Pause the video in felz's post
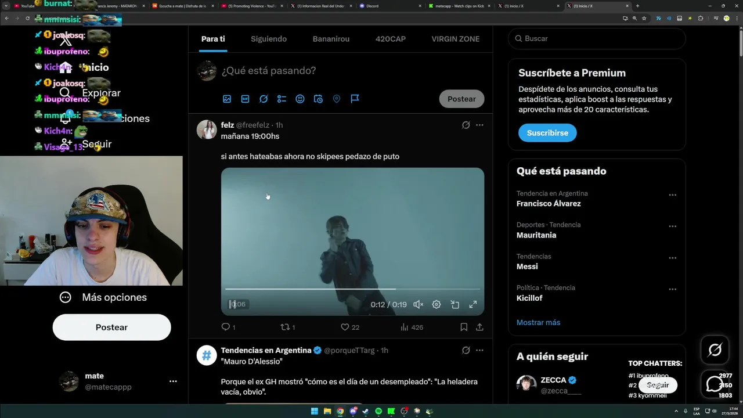Viewport: 743px width, 418px height. pos(232,304)
